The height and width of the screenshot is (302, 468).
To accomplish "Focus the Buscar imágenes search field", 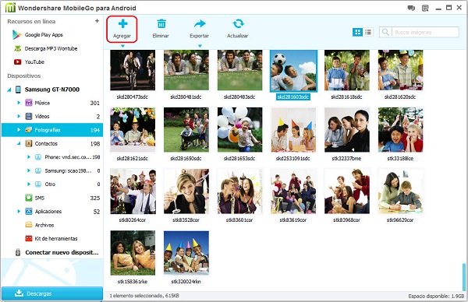I will [x=419, y=32].
